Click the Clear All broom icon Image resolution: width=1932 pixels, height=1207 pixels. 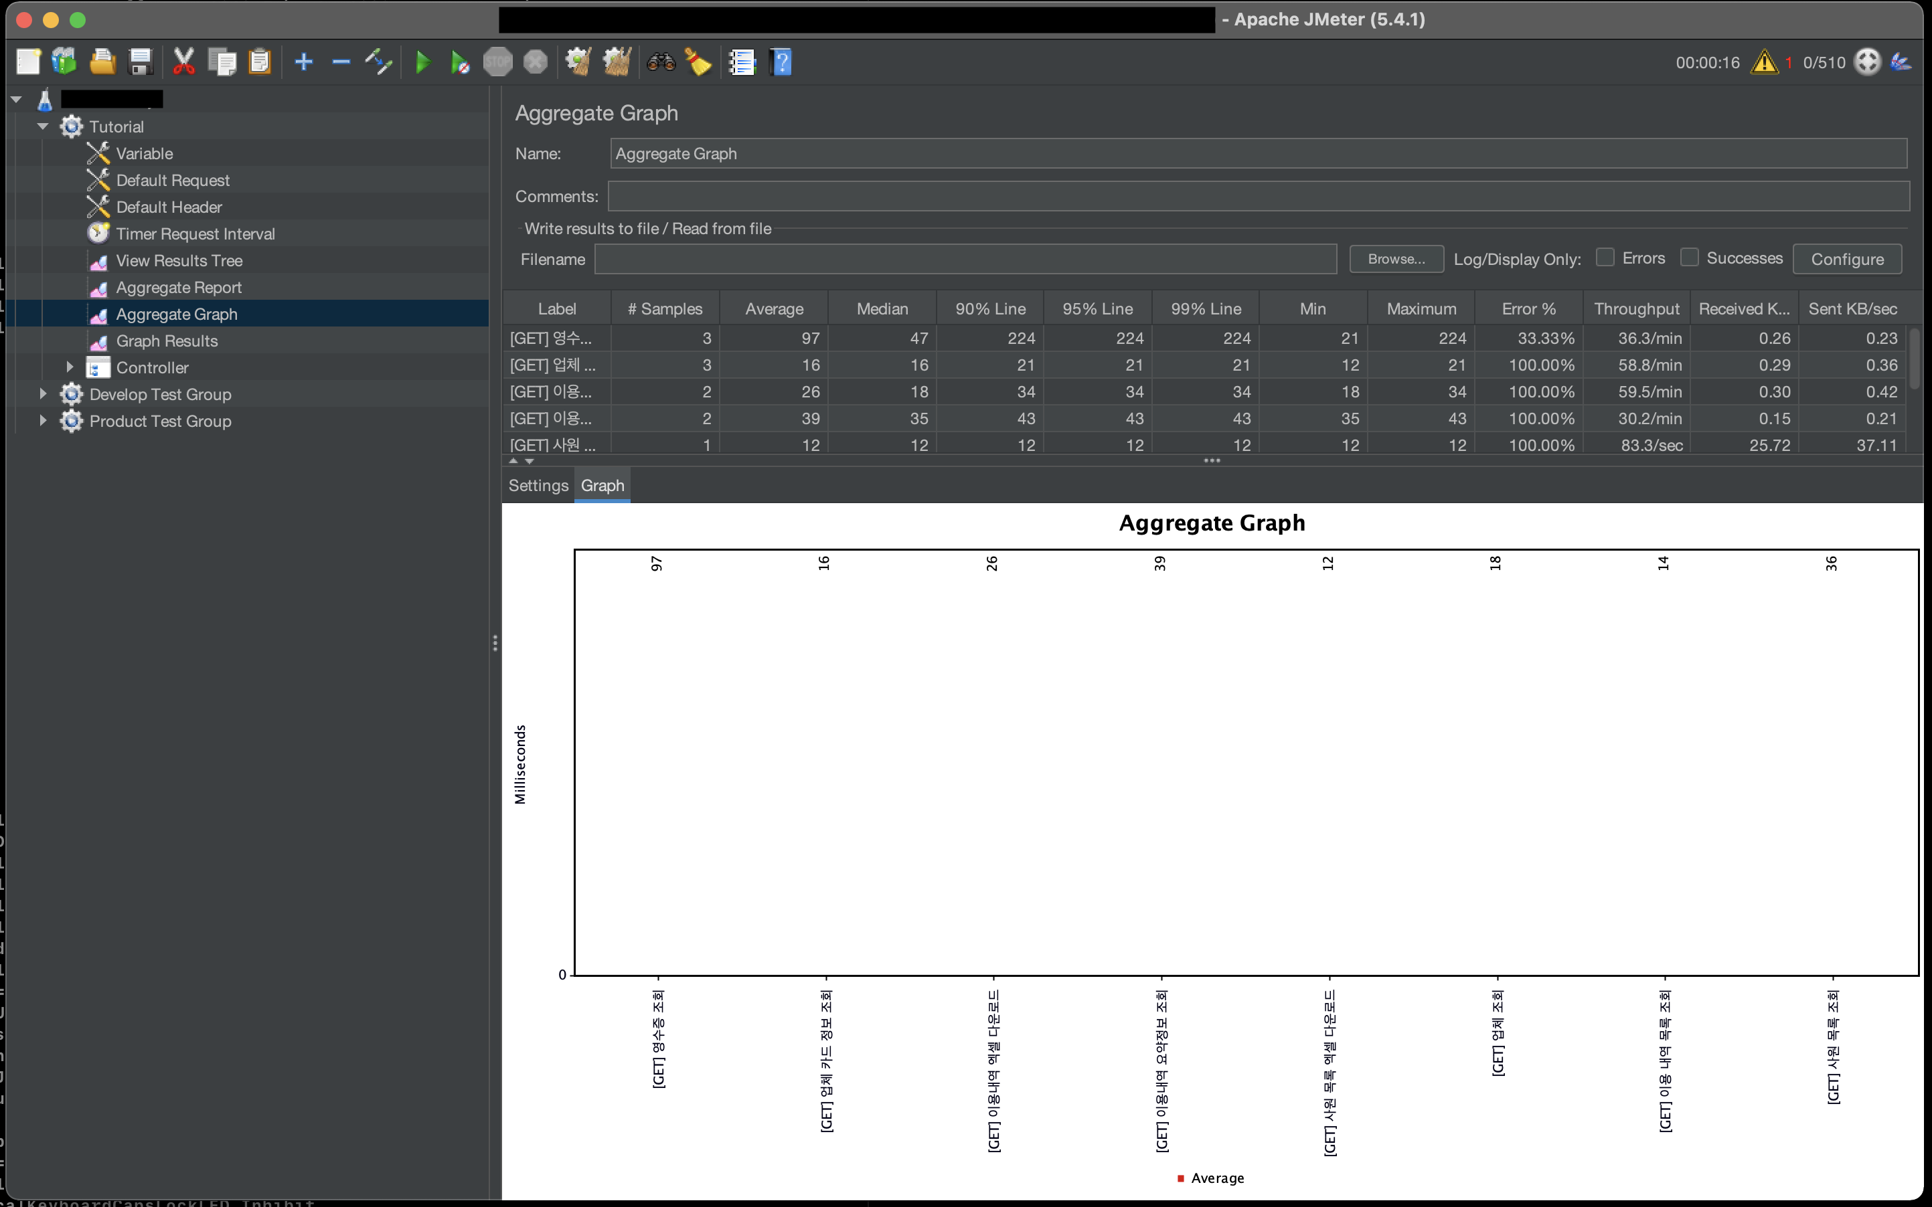(617, 62)
